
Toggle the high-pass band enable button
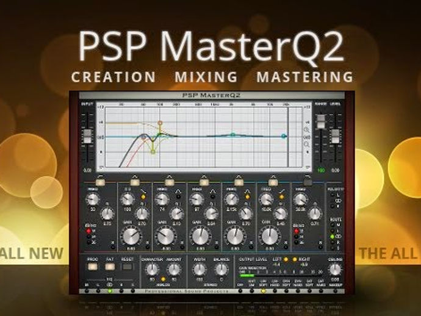(x=100, y=182)
